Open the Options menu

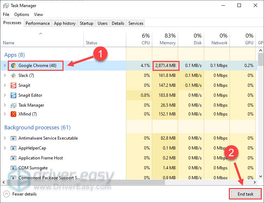[22, 15]
